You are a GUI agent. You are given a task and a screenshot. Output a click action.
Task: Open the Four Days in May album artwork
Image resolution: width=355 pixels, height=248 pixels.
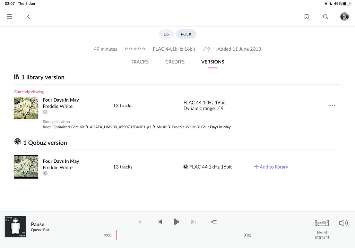[x=26, y=108]
